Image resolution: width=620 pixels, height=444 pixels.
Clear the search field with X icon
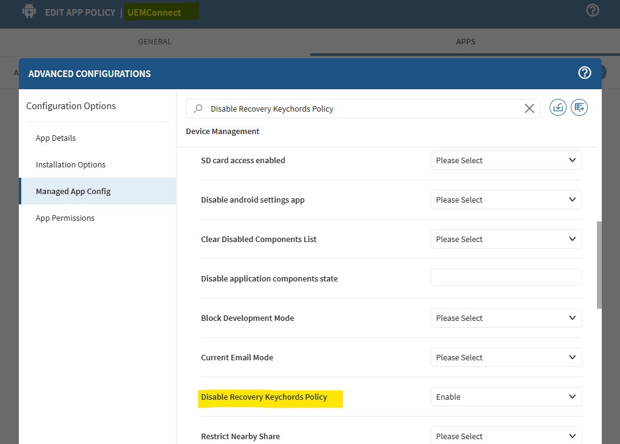pyautogui.click(x=529, y=109)
